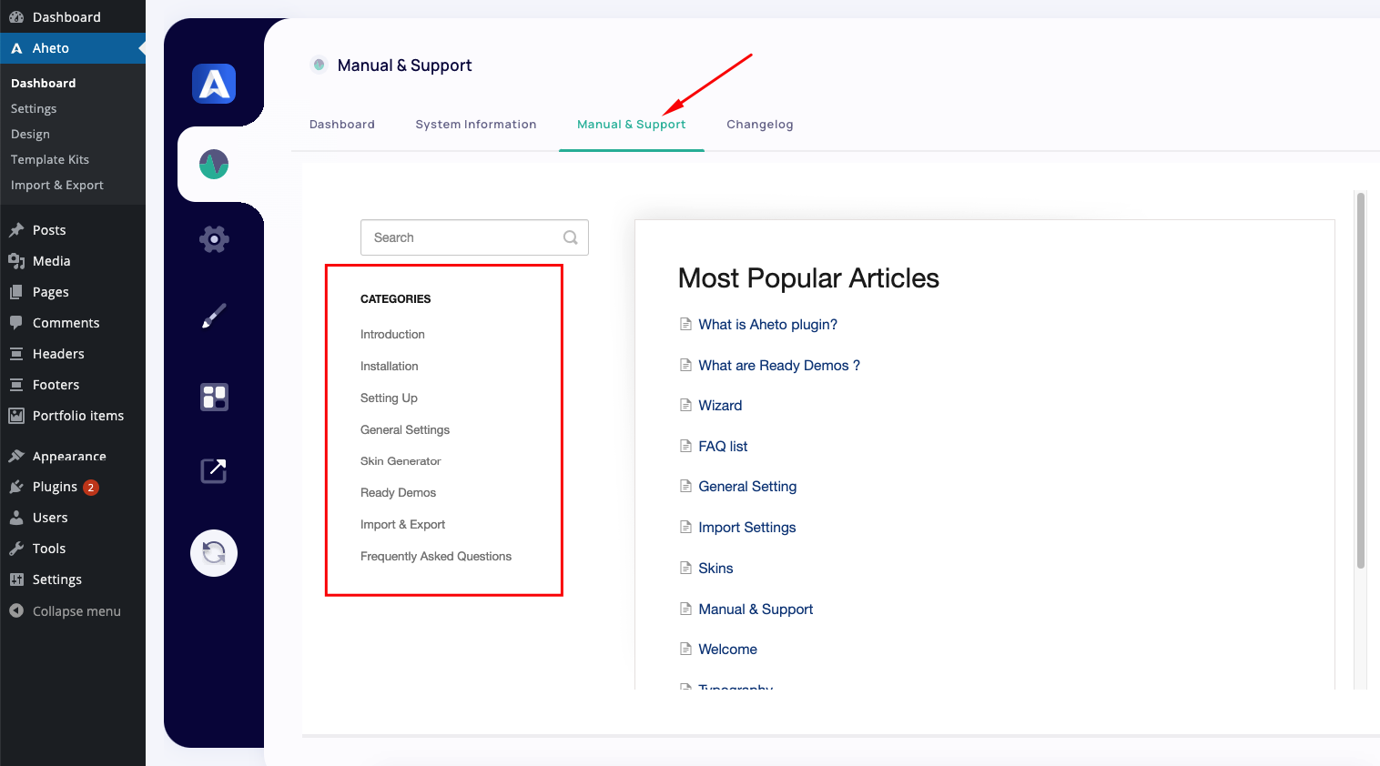The width and height of the screenshot is (1380, 766).
Task: Click the Collapse menu arrow icon
Action: [x=16, y=610]
